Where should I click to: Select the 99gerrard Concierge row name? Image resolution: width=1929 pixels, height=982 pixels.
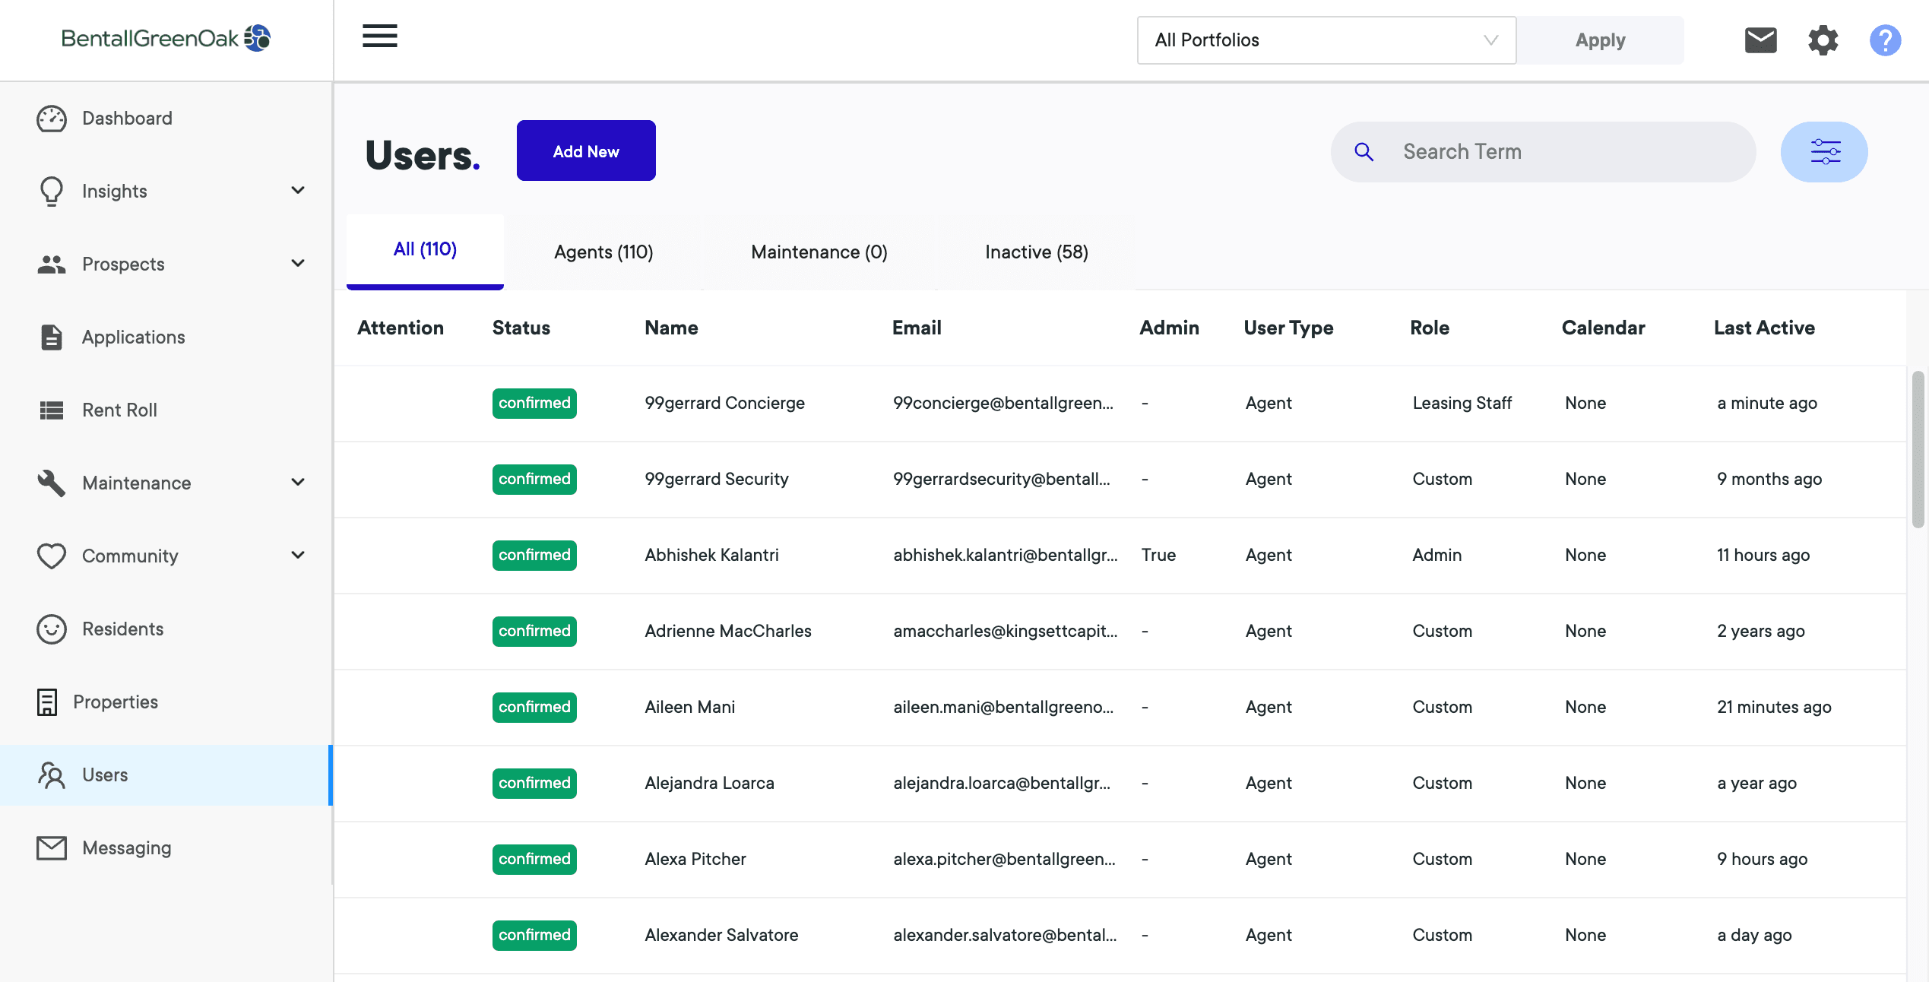pos(724,403)
